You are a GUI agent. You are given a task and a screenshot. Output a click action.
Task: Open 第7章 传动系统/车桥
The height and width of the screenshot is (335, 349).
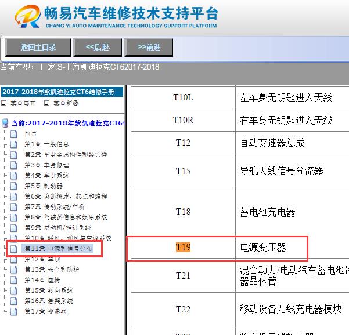click(x=55, y=207)
